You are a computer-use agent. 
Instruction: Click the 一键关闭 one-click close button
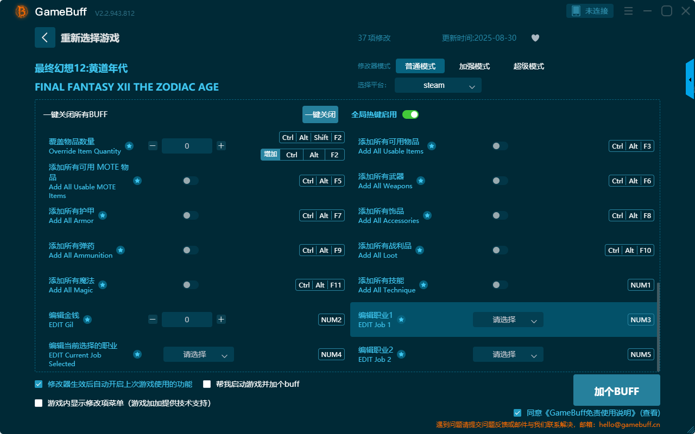coord(320,114)
